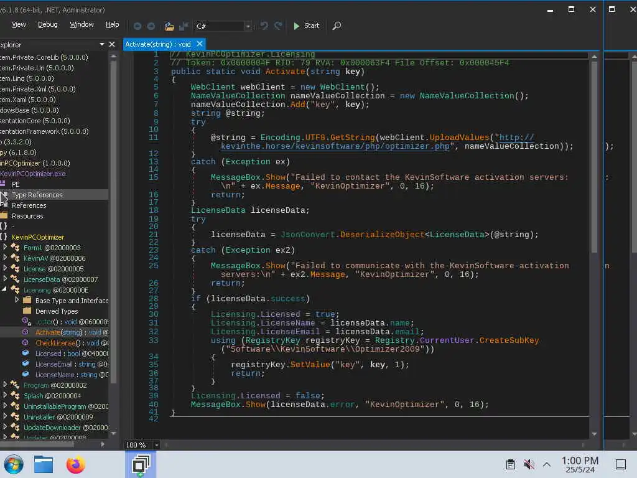
Task: Expand the Uninstaller @02000009 node
Action: (x=5, y=415)
